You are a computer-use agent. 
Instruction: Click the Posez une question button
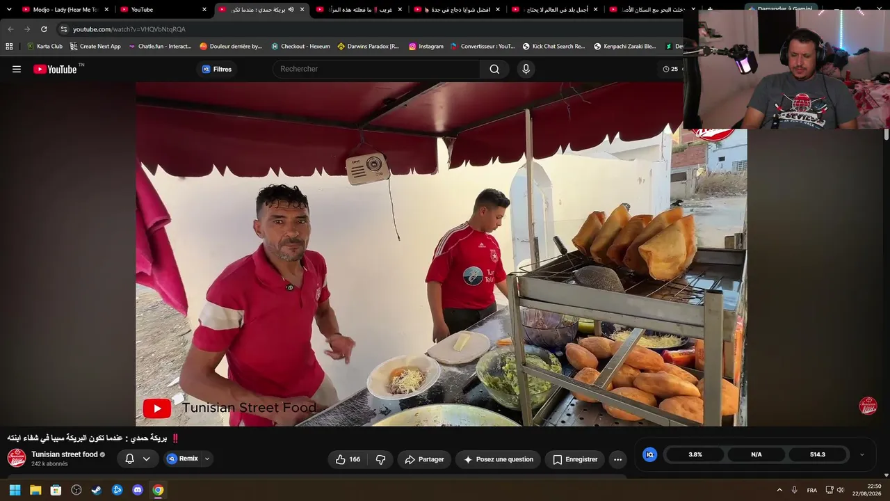point(499,459)
